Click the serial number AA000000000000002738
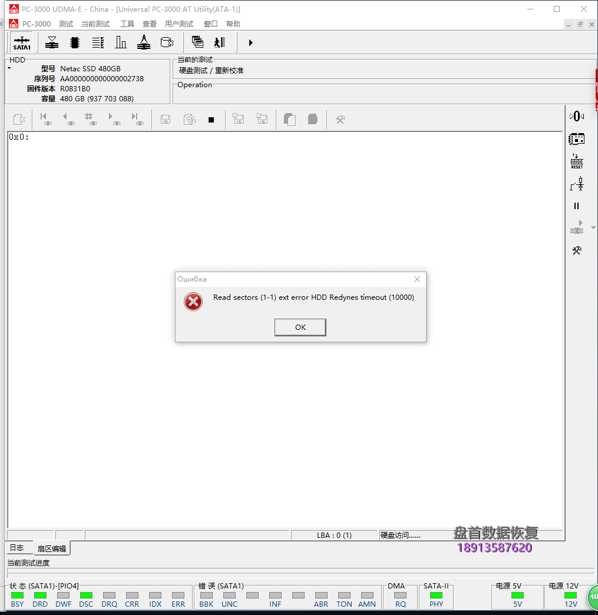598x615 pixels. click(101, 79)
